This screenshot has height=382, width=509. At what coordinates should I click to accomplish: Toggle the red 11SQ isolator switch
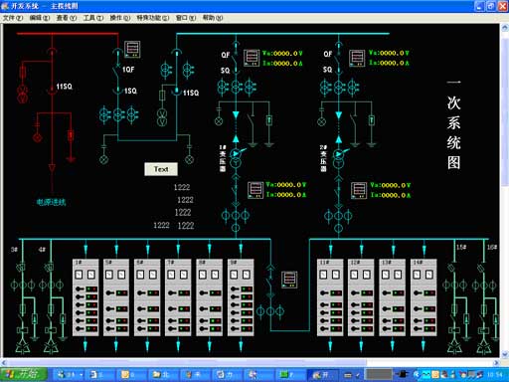tap(52, 89)
